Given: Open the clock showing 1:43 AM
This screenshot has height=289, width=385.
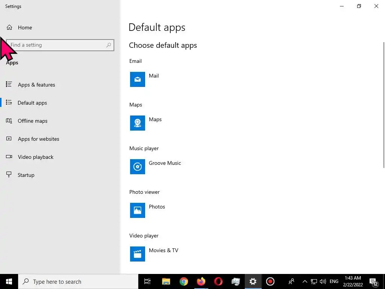Looking at the screenshot, I should click(353, 281).
